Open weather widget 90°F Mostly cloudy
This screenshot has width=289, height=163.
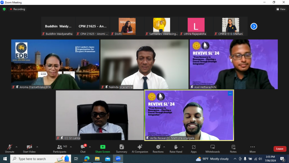pyautogui.click(x=212, y=159)
